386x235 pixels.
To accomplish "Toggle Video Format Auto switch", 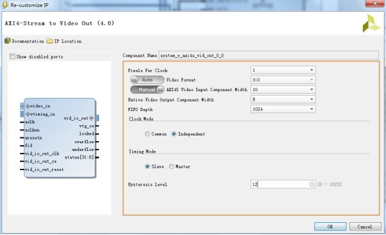I will coord(147,80).
